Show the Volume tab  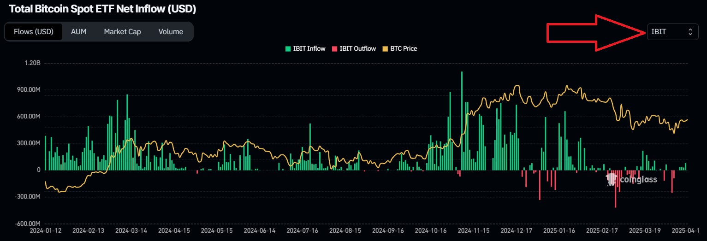coord(171,32)
